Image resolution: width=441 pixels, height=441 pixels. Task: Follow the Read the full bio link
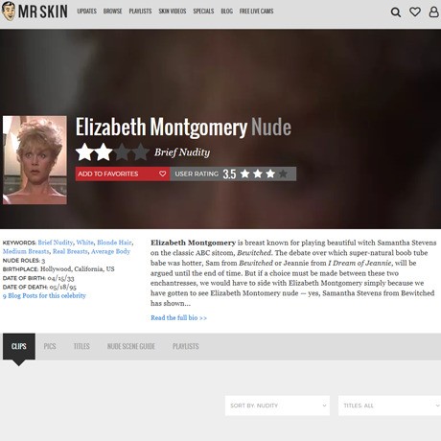178,318
